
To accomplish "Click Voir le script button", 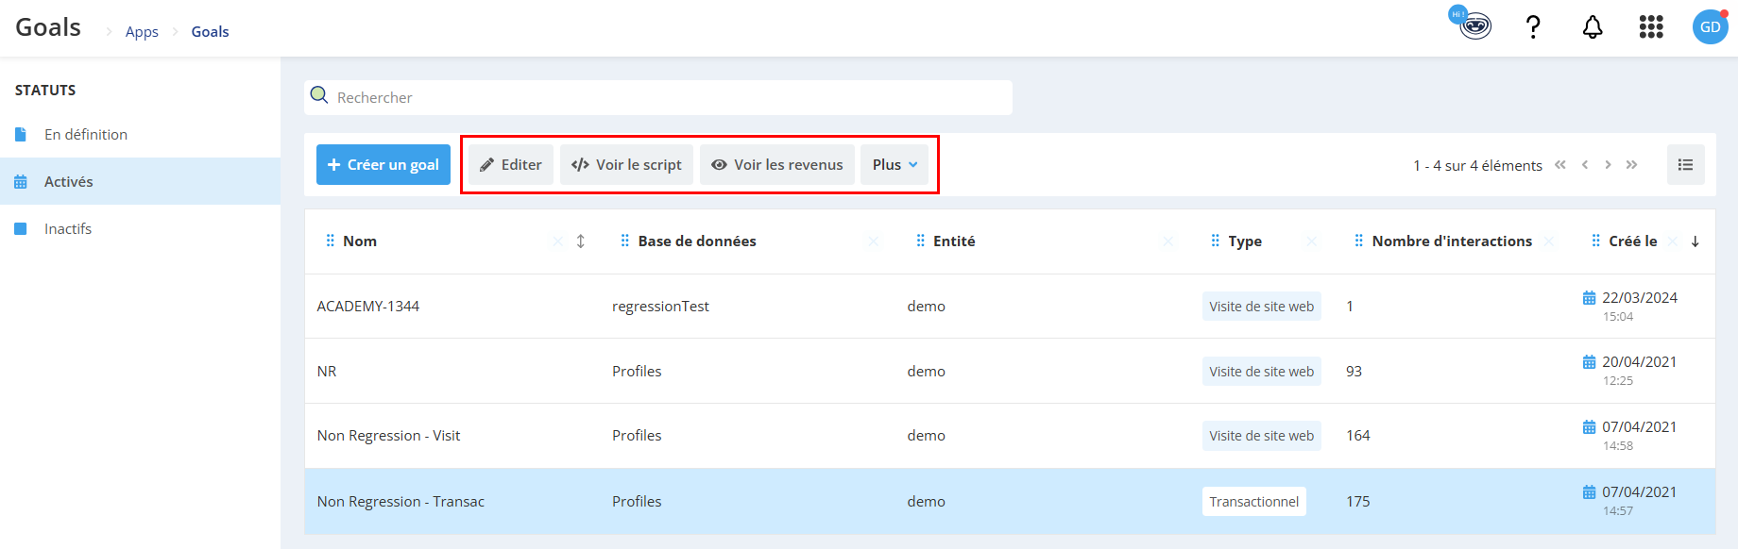I will tap(627, 165).
